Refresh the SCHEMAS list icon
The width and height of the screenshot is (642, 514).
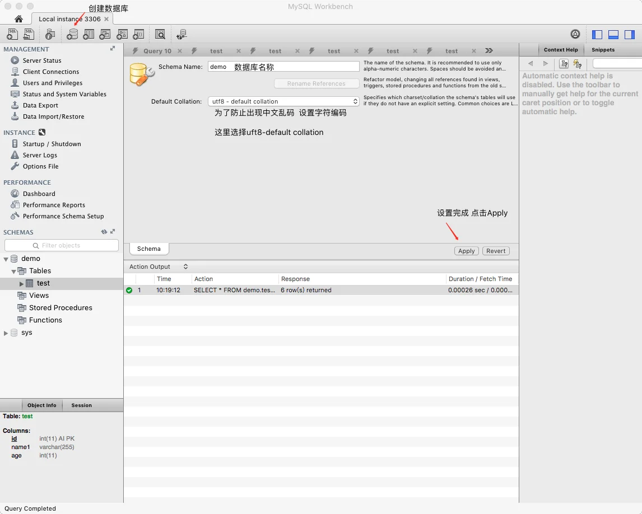104,232
